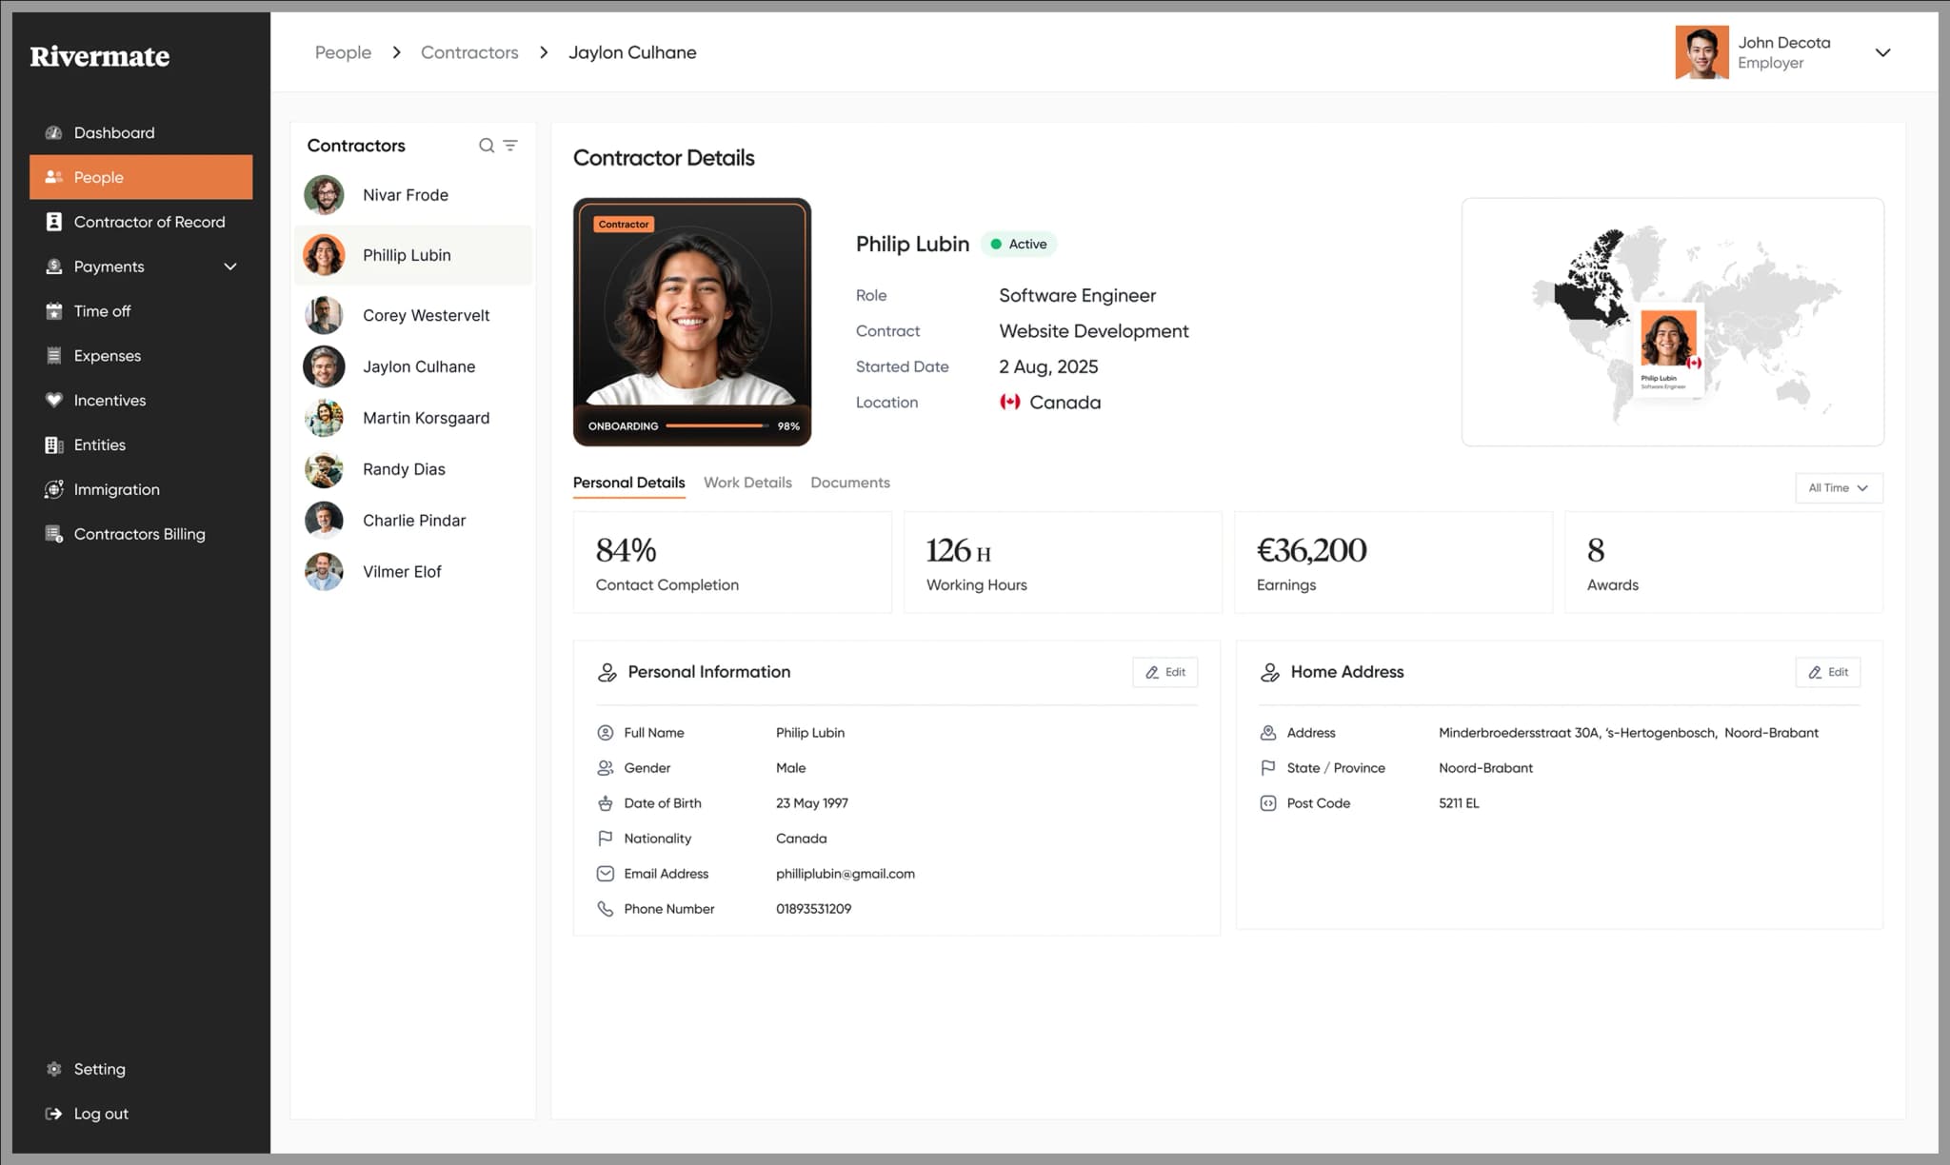Open the All Time period dropdown

coord(1838,487)
